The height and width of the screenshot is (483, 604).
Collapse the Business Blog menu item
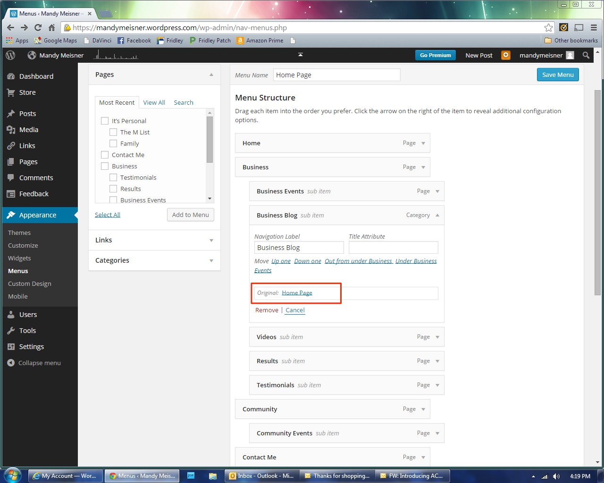point(437,215)
